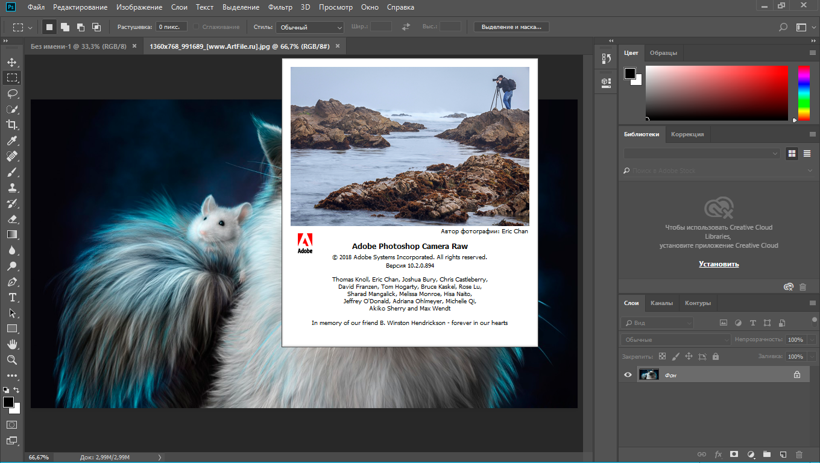Enable Subtract from Selection mode
Image resolution: width=820 pixels, height=463 pixels.
coord(81,27)
